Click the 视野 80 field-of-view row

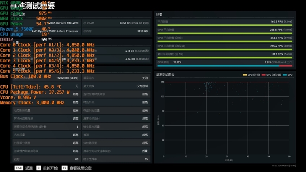46,159
